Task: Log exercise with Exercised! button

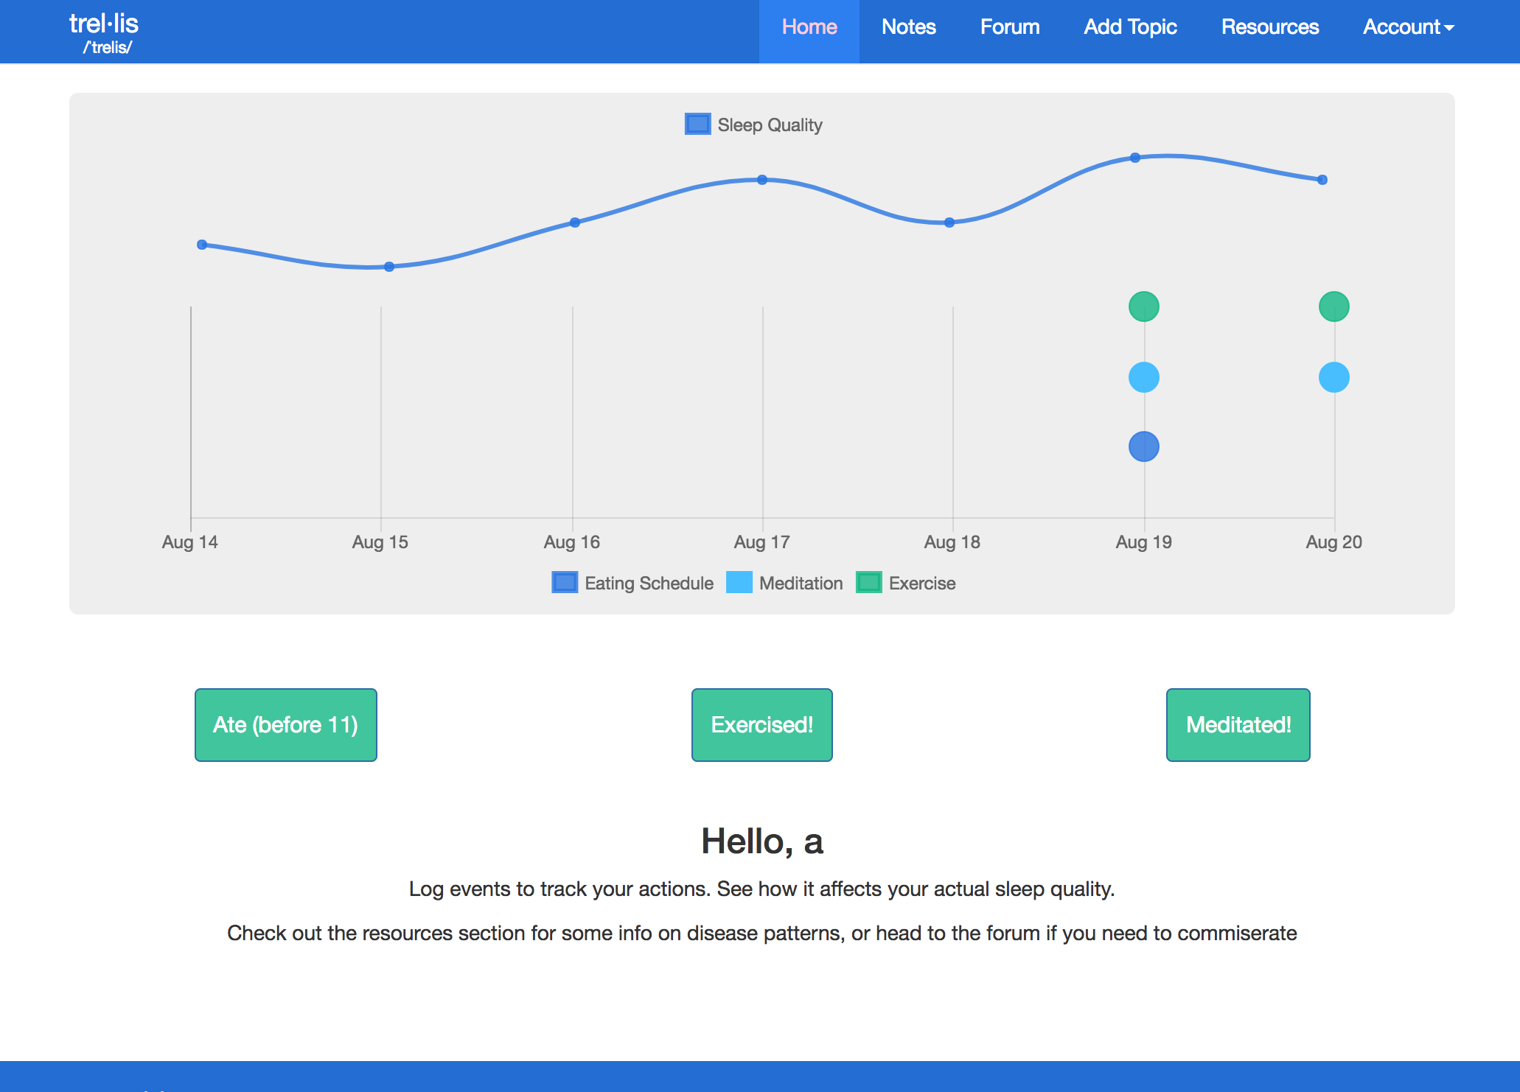Action: (x=761, y=724)
